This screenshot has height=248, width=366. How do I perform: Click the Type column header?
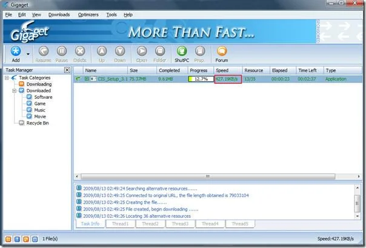[342, 70]
